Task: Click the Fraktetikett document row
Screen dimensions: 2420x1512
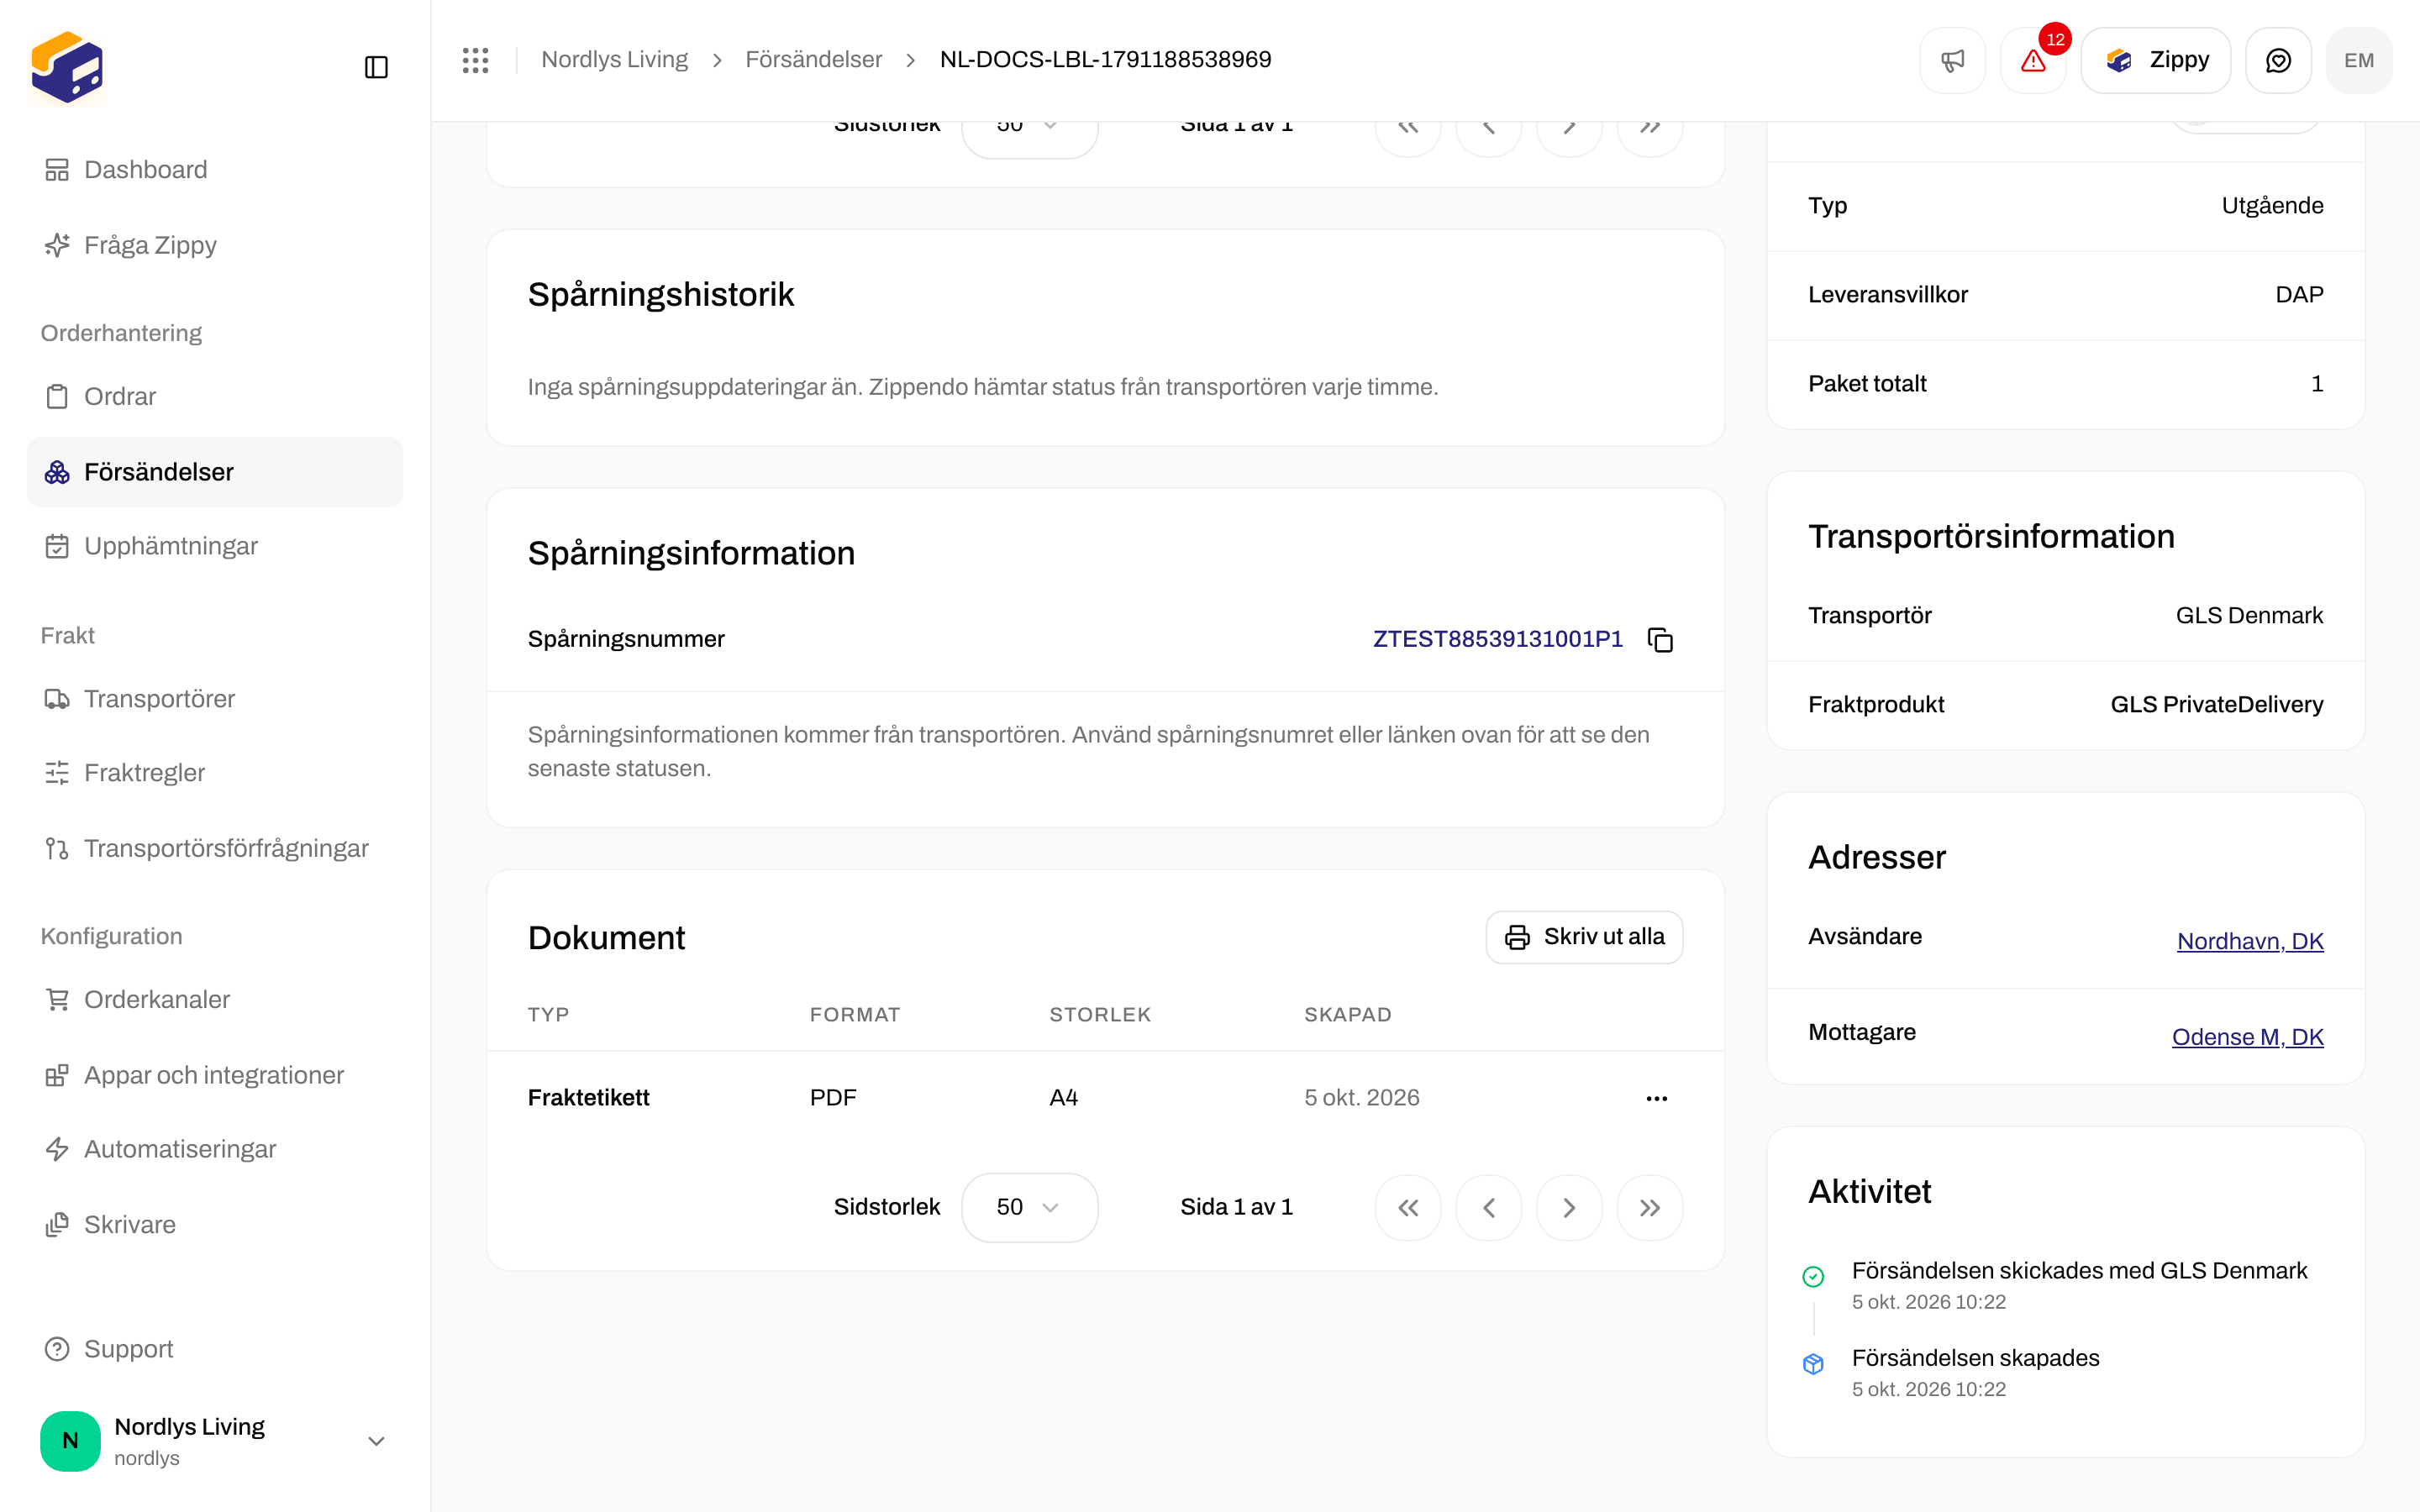Action: (1105, 1098)
